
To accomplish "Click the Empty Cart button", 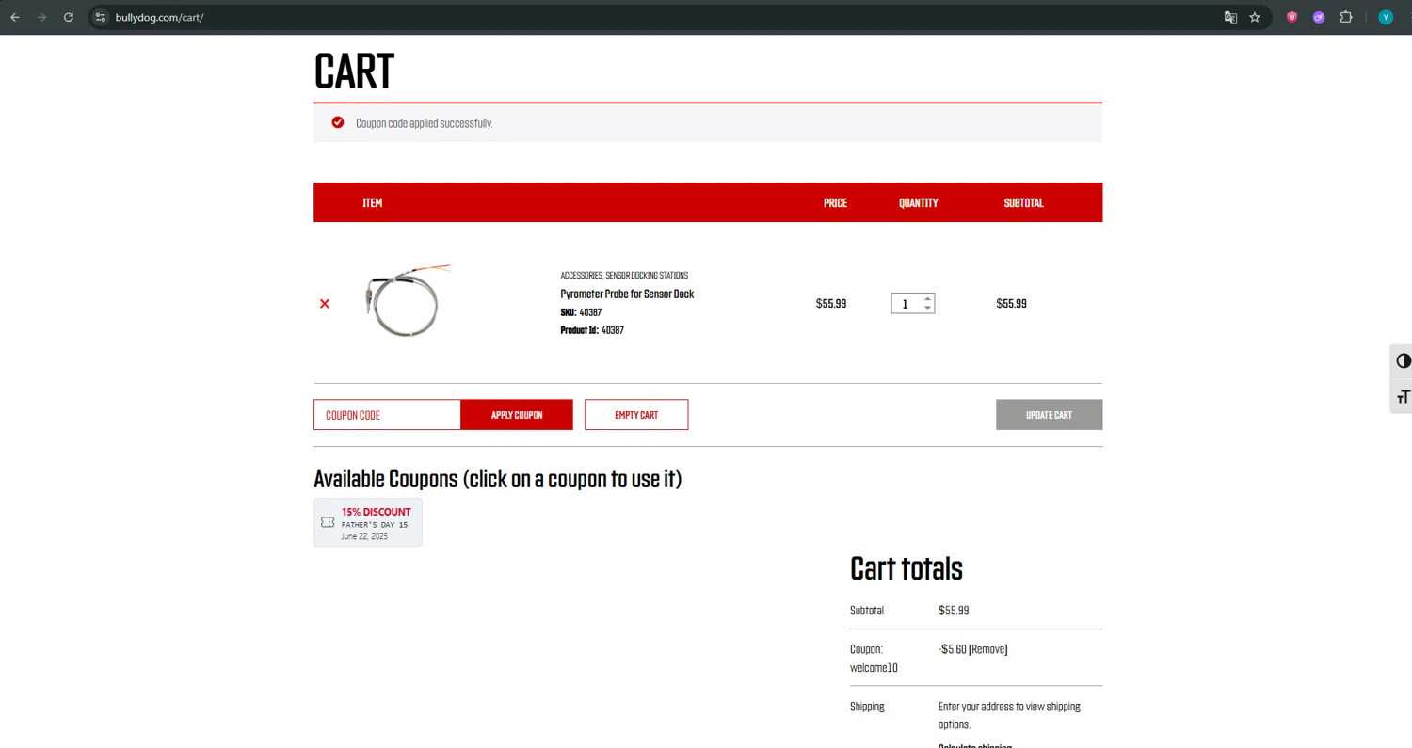I will (x=636, y=415).
